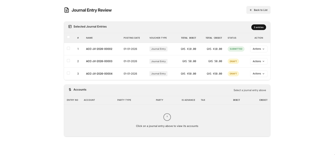Image resolution: width=335 pixels, height=155 pixels.
Task: Check the box for ACC-JV-2026-00002
Action: [x=68, y=48]
